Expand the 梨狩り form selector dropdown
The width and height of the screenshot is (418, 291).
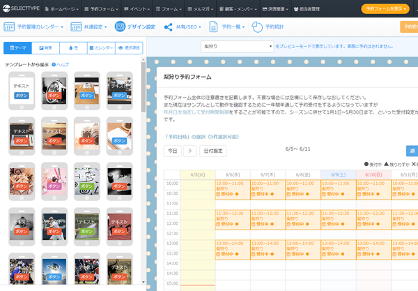[x=237, y=46]
